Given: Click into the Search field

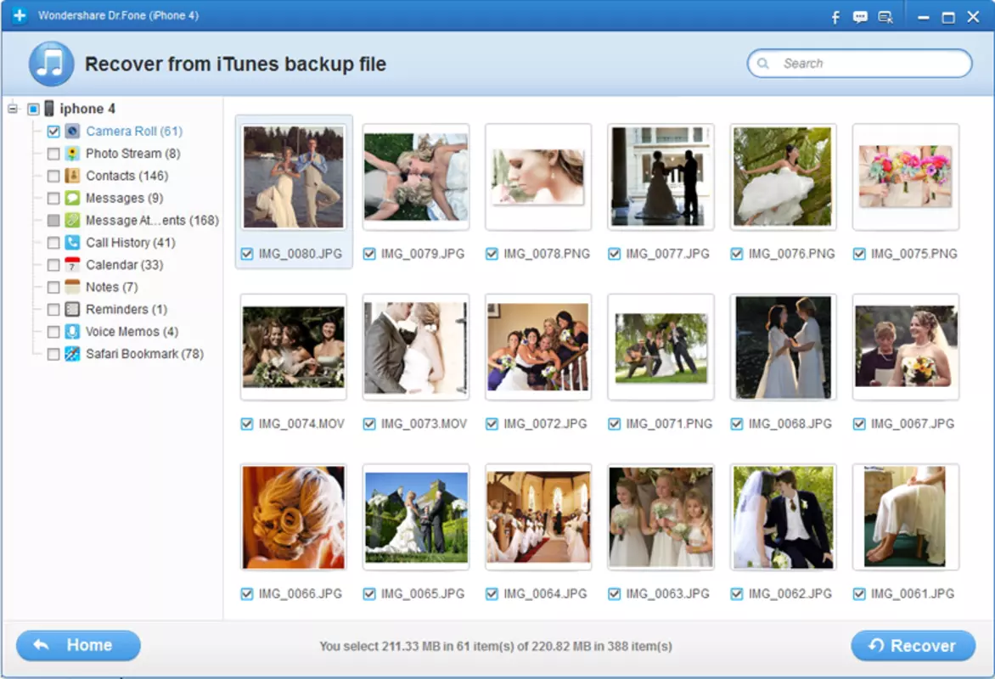Looking at the screenshot, I should click(x=859, y=64).
